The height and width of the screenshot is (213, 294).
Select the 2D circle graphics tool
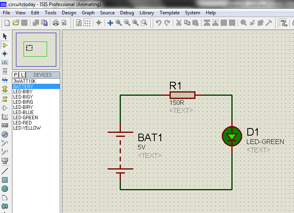click(x=5, y=189)
